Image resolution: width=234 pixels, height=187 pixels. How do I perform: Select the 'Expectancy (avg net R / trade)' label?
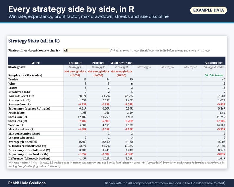coord(29,109)
